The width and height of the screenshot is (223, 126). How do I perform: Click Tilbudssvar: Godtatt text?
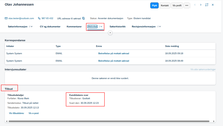(80, 99)
